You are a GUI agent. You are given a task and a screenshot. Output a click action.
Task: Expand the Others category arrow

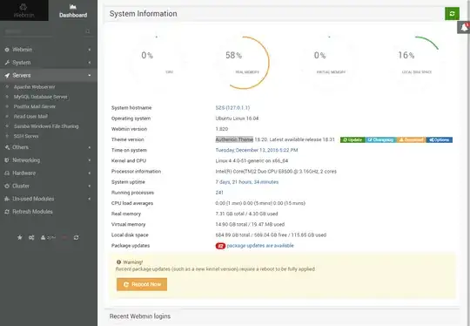tap(90, 147)
